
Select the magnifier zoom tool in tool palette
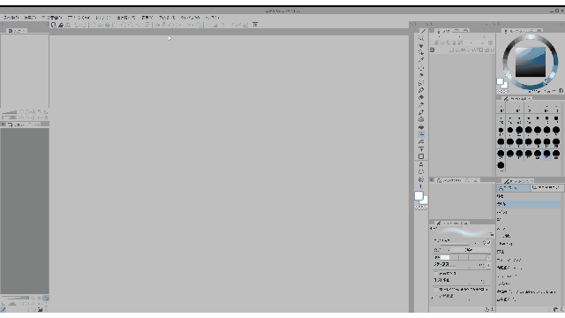(x=421, y=38)
